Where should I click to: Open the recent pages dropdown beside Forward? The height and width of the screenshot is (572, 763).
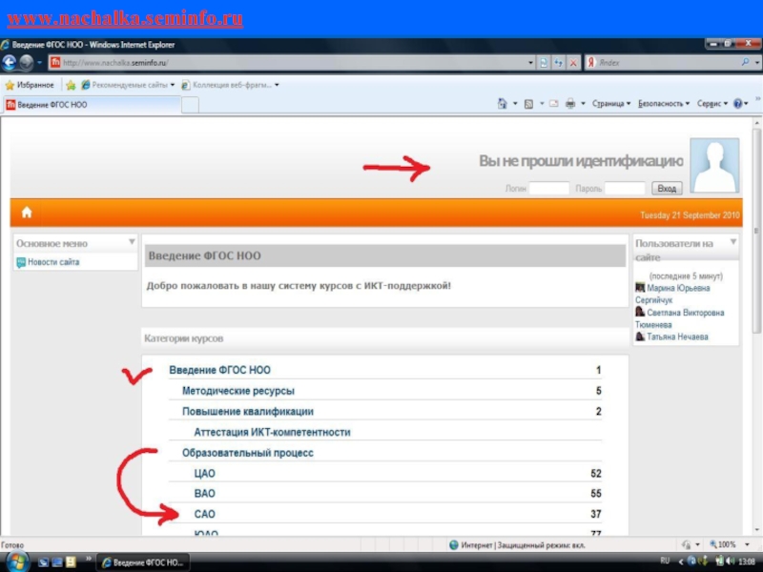pos(39,63)
